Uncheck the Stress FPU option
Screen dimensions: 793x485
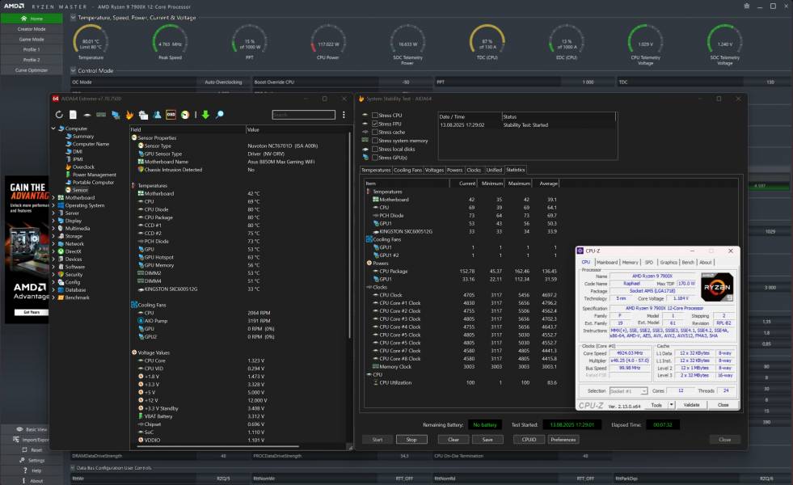coord(375,124)
